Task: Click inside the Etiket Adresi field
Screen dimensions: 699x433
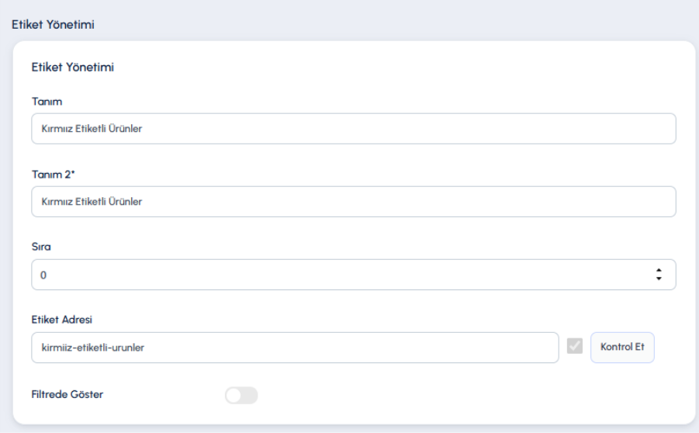Action: coord(295,348)
